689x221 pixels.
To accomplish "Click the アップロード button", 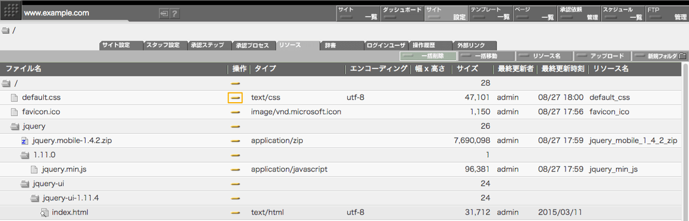I will (602, 56).
